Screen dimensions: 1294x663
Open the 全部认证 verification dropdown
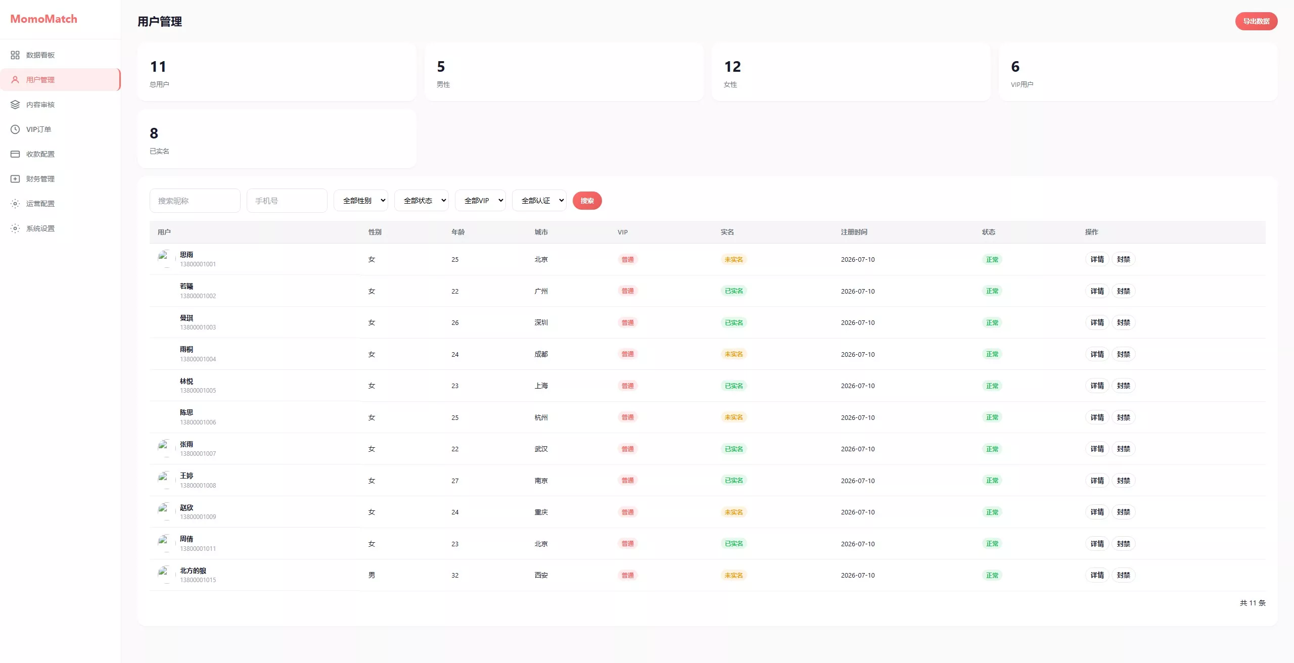[539, 201]
